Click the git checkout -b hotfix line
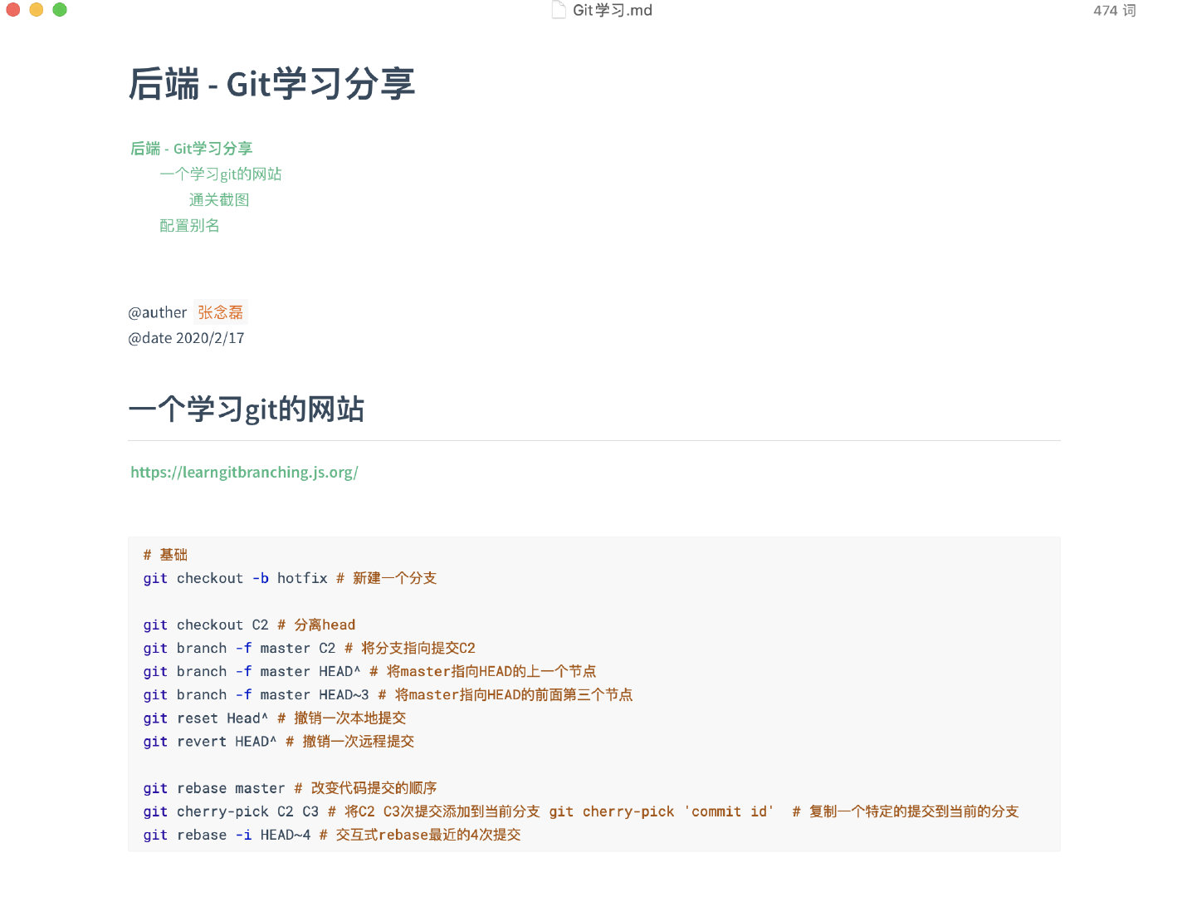This screenshot has width=1187, height=897. coord(291,578)
